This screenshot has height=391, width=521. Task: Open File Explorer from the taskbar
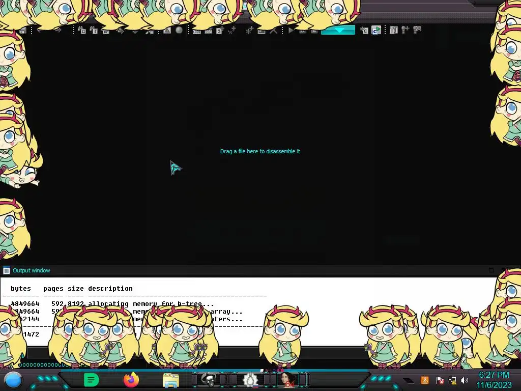tap(171, 380)
